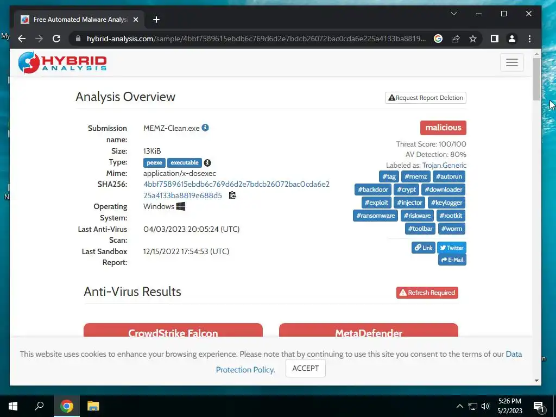The width and height of the screenshot is (556, 417).
Task: Click the #keylogger hashtag badge
Action: pyautogui.click(x=446, y=203)
